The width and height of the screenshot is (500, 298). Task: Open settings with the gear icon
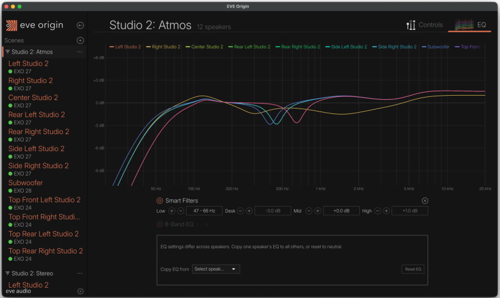(x=80, y=291)
